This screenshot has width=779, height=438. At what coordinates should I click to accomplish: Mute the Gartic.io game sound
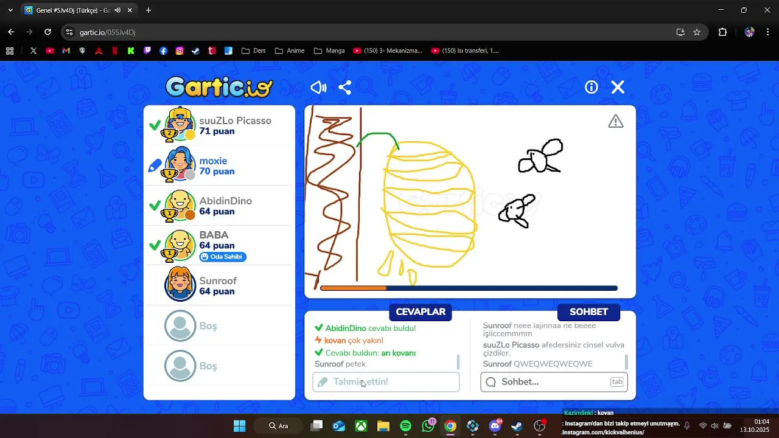[x=318, y=88]
